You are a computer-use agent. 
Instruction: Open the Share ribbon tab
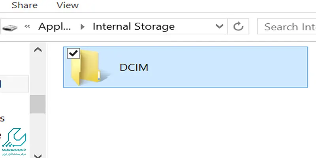[x=24, y=5]
